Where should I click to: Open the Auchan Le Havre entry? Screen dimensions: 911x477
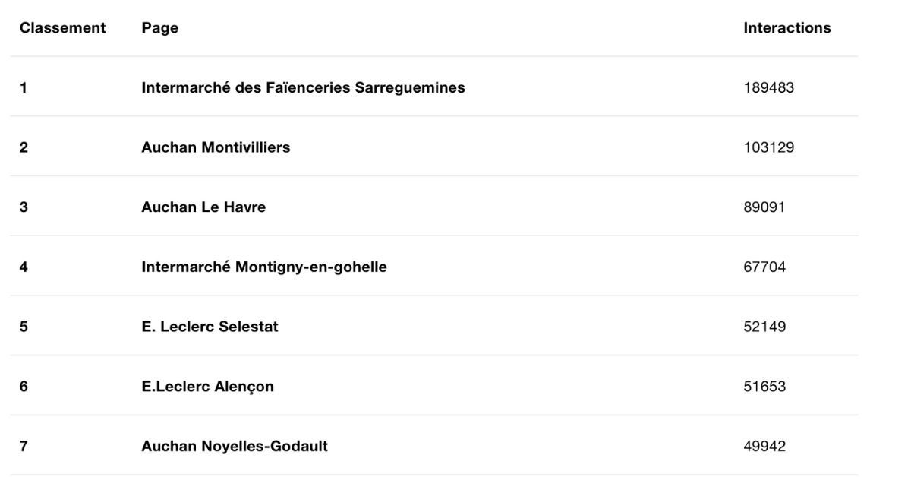point(203,207)
